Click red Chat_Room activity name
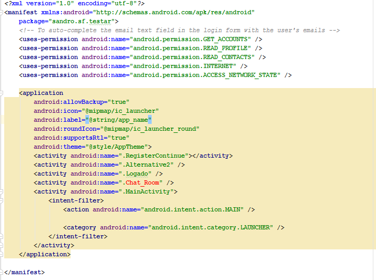This screenshot has width=376, height=280. click(142, 183)
